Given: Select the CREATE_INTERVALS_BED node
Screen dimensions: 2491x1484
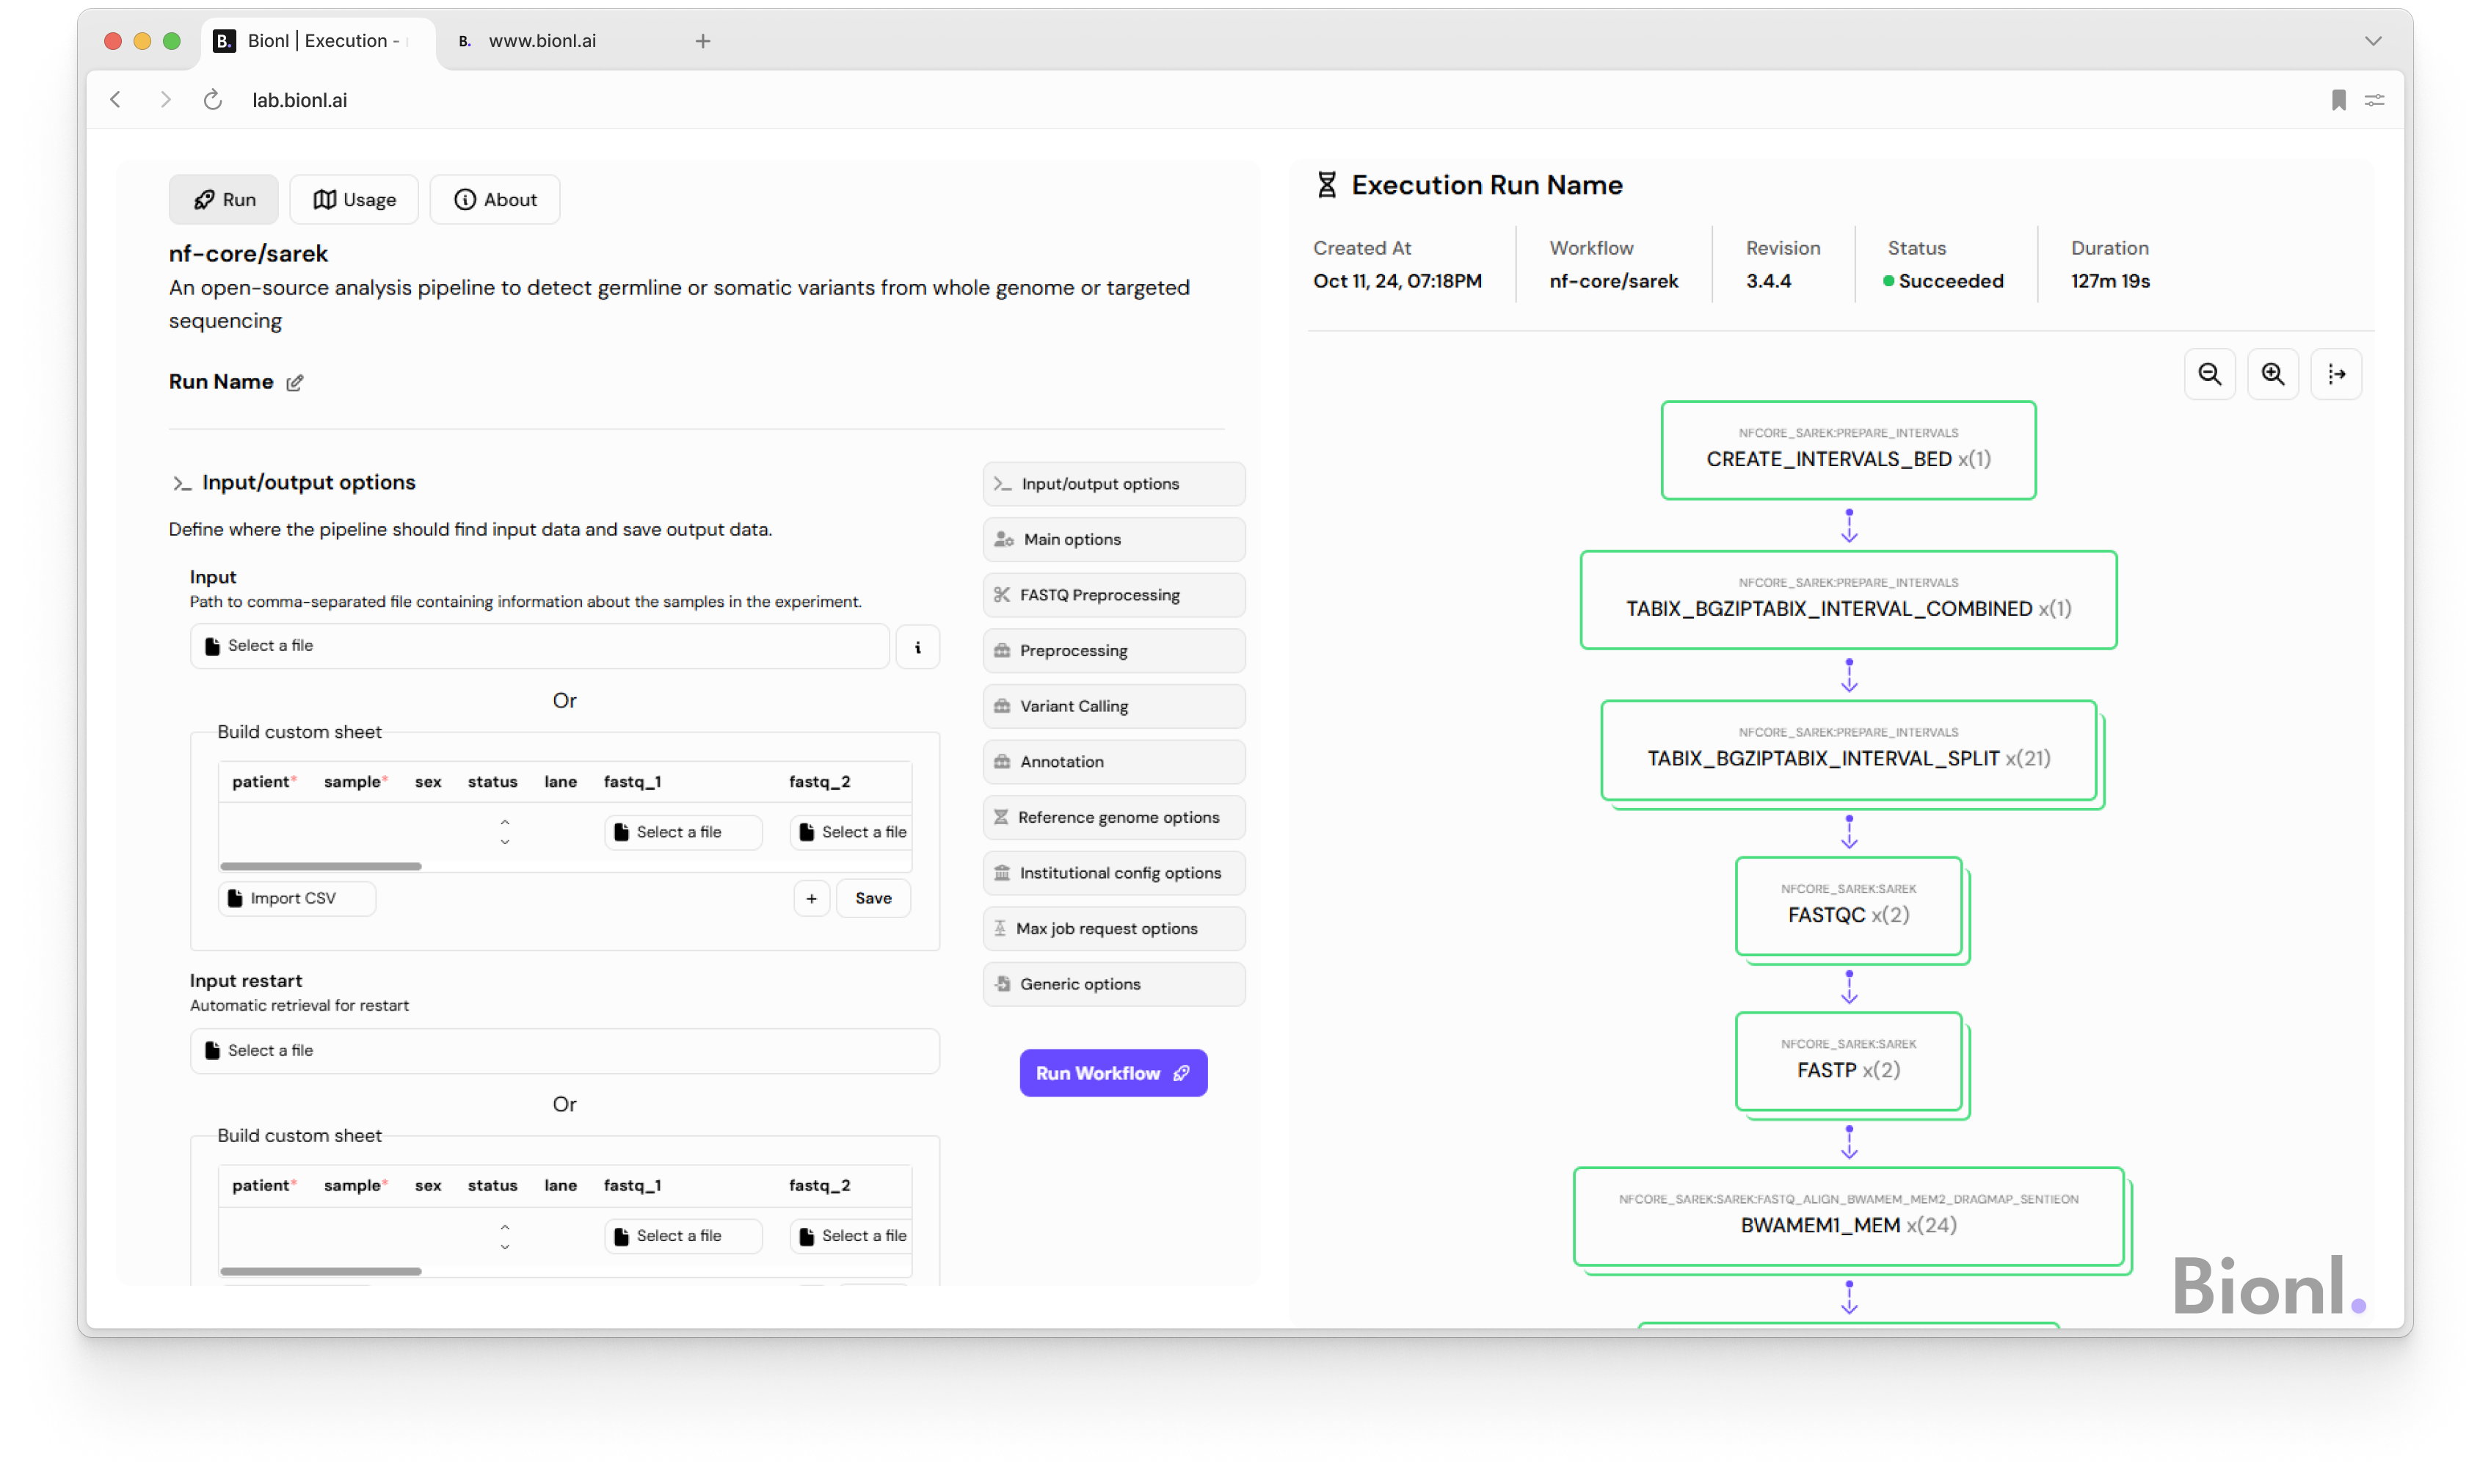Looking at the screenshot, I should tap(1850, 451).
